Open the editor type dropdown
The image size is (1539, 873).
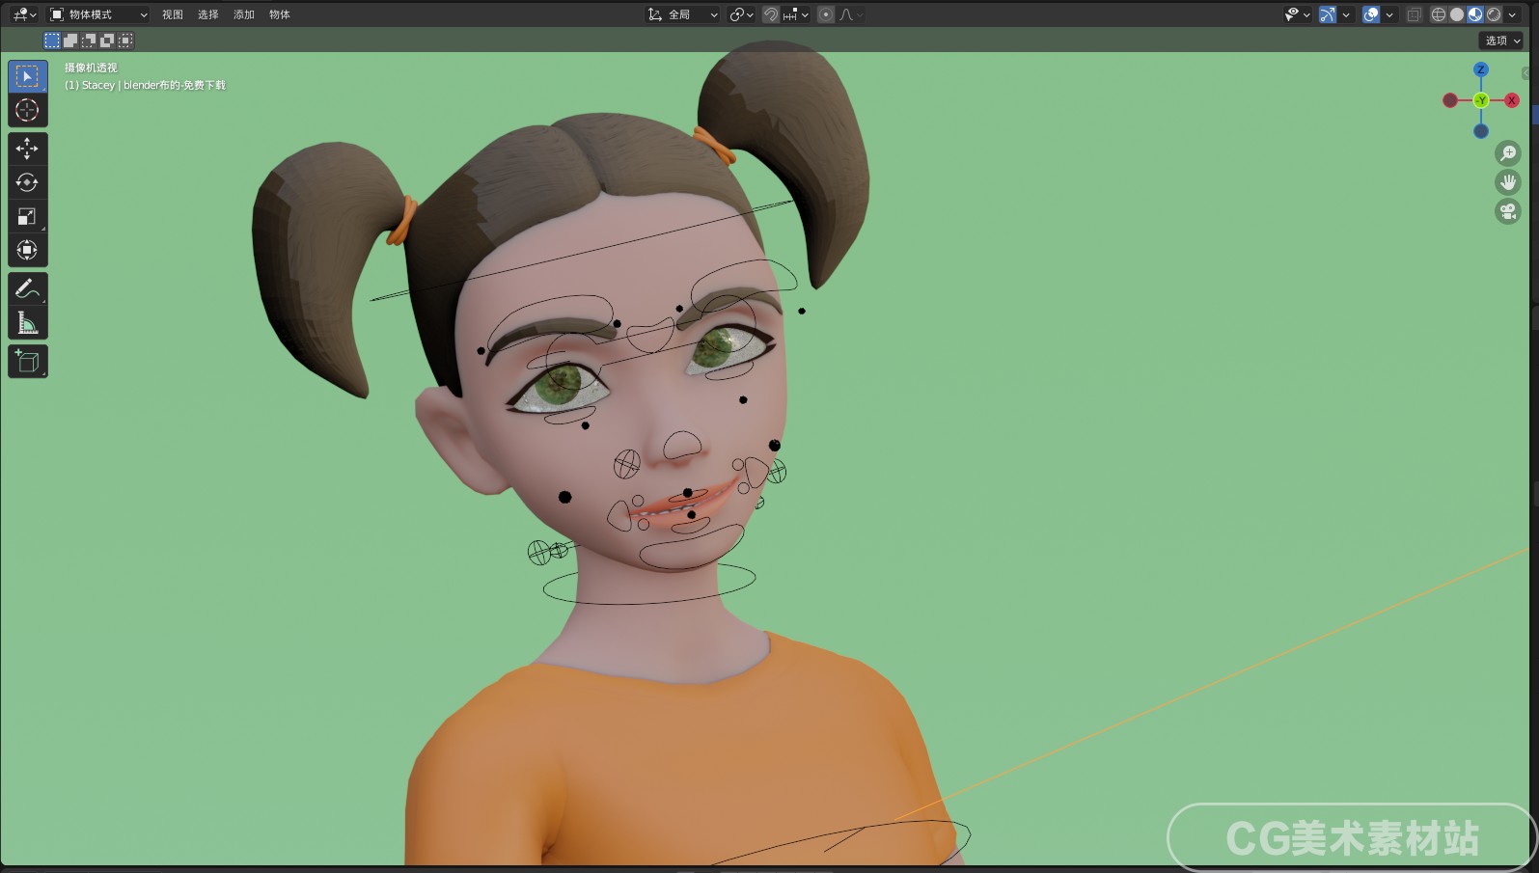coord(24,14)
